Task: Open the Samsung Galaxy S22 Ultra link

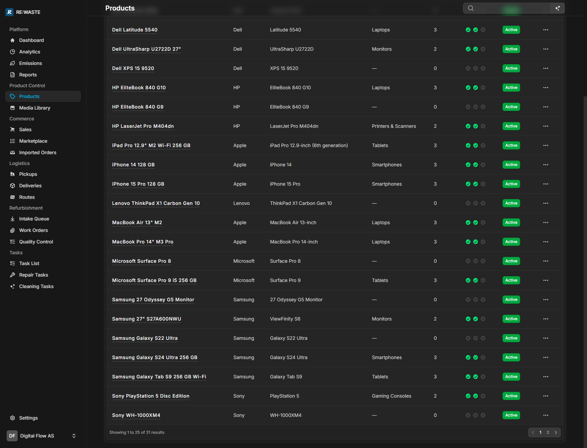Action: click(145, 338)
